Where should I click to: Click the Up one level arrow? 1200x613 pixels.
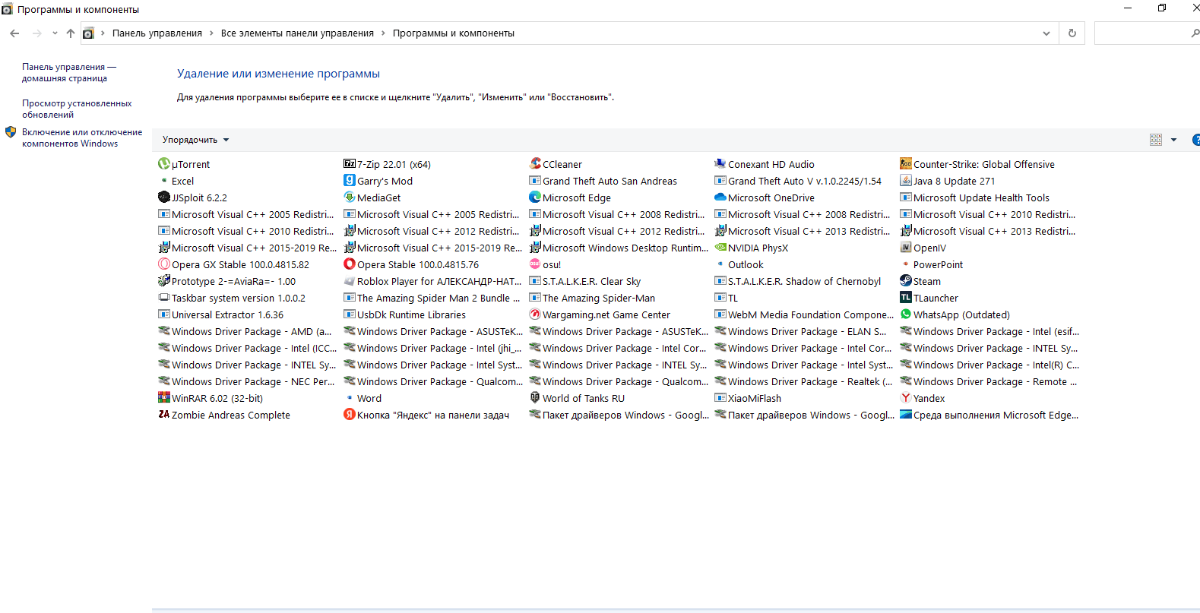[71, 33]
